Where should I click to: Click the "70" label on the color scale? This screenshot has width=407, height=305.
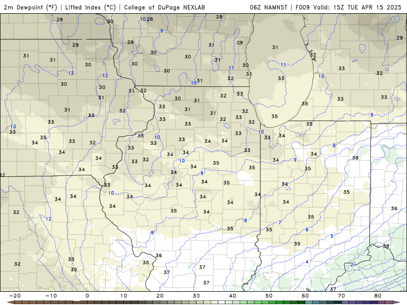[341, 296]
